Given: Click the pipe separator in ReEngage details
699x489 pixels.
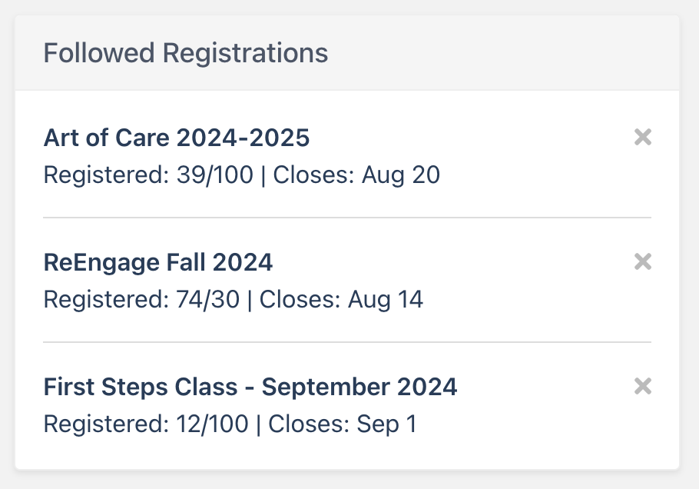Looking at the screenshot, I should coord(250,299).
